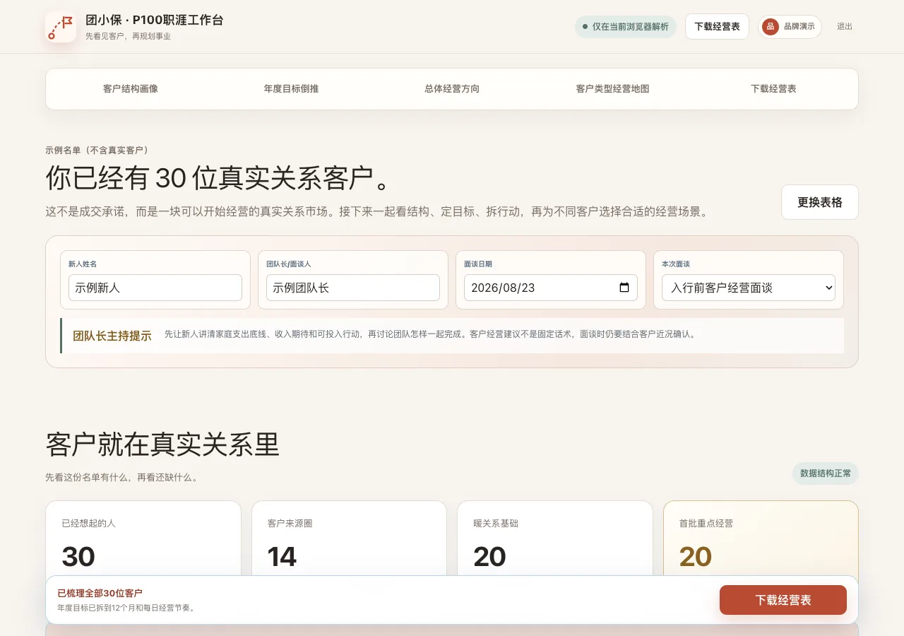
Task: Click the 已经想起的人 card
Action: [143, 539]
